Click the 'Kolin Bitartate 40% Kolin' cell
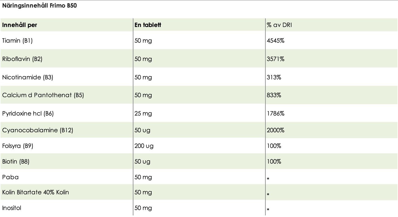 (x=35, y=192)
